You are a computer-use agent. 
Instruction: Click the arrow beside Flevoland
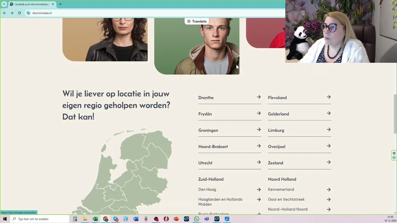click(328, 97)
